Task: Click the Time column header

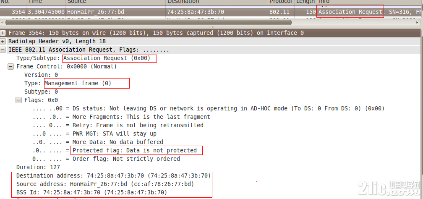Action: point(46,2)
